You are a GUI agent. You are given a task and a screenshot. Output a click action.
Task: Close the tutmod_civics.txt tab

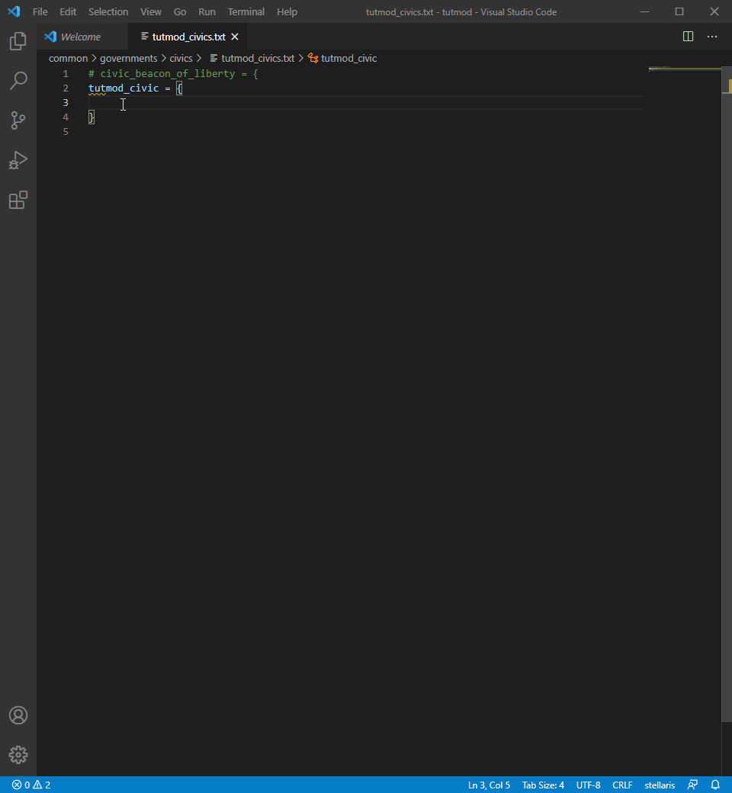(x=235, y=37)
